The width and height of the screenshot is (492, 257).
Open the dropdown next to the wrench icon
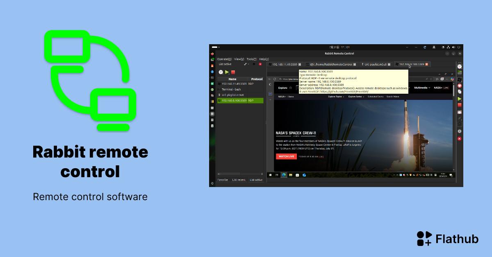(x=249, y=64)
